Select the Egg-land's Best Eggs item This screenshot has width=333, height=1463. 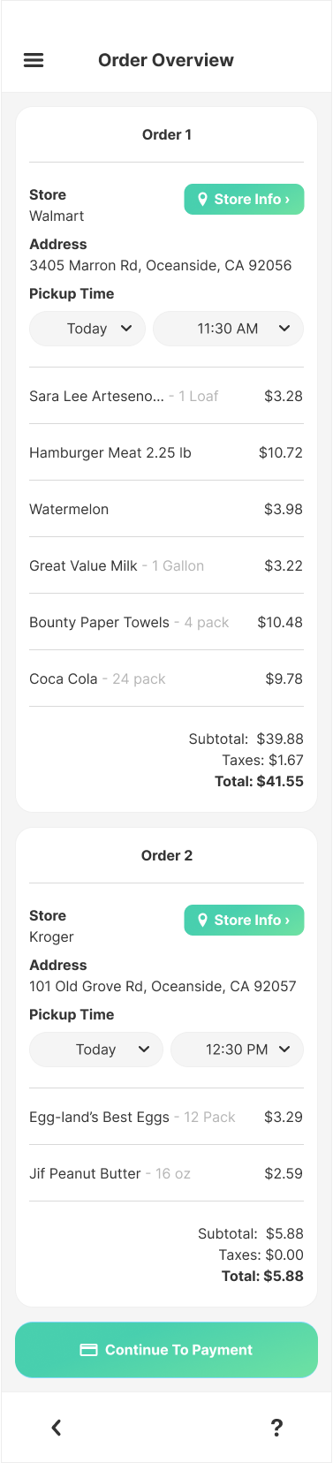[x=166, y=1117]
